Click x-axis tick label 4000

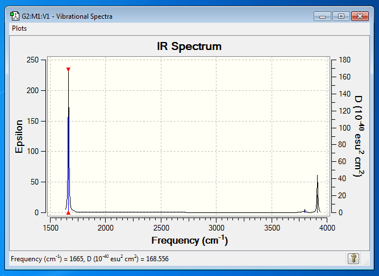click(x=327, y=228)
